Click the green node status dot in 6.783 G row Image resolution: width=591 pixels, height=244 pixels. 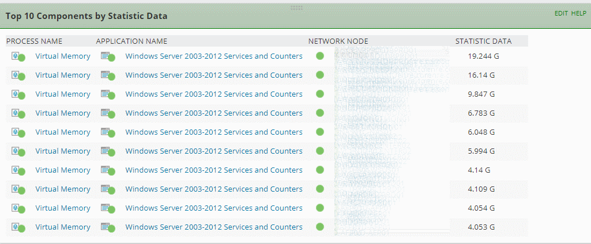tap(320, 113)
